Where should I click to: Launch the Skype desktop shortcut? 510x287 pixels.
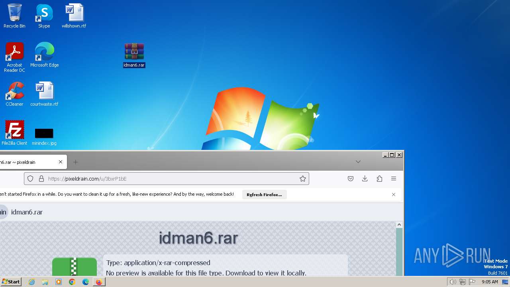click(x=44, y=16)
